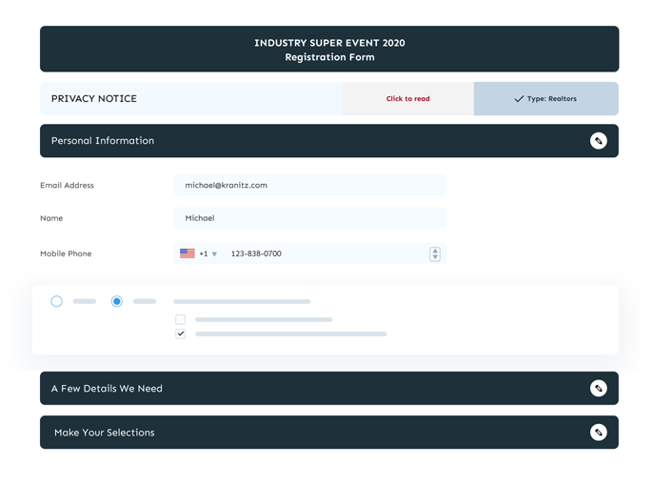This screenshot has width=654, height=486.
Task: Tick the empty upper checkbox
Action: [180, 319]
